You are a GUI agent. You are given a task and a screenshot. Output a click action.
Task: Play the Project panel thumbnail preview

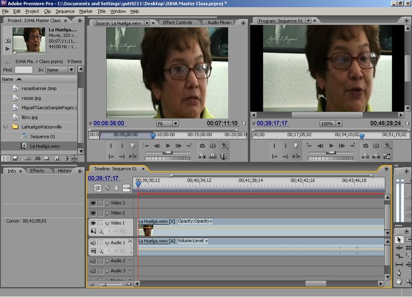click(x=7, y=48)
